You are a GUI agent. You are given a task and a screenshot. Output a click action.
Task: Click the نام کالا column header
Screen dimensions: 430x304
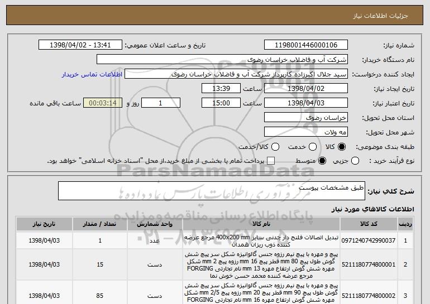point(261,224)
